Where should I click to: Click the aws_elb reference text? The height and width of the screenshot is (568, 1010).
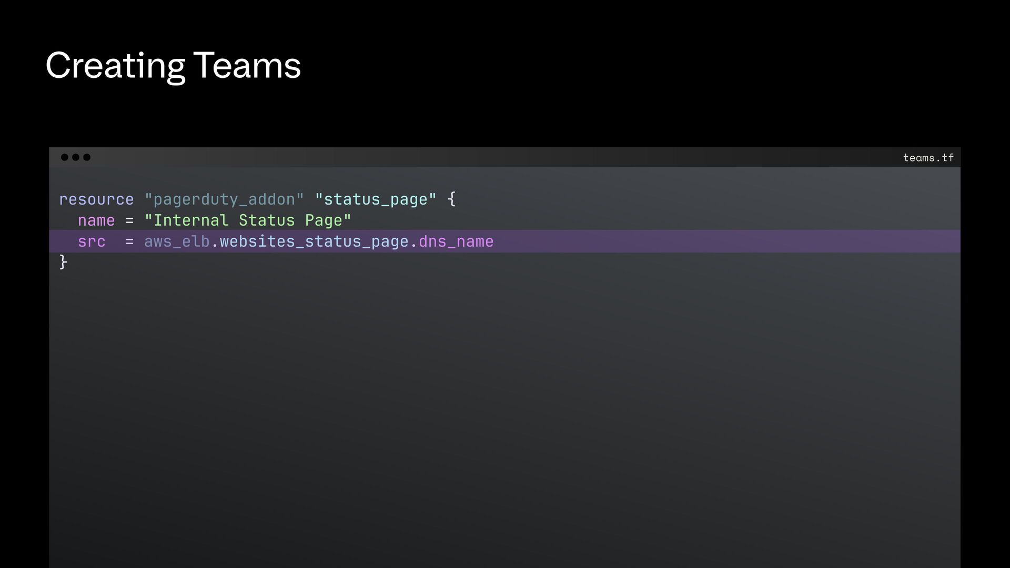pyautogui.click(x=177, y=241)
